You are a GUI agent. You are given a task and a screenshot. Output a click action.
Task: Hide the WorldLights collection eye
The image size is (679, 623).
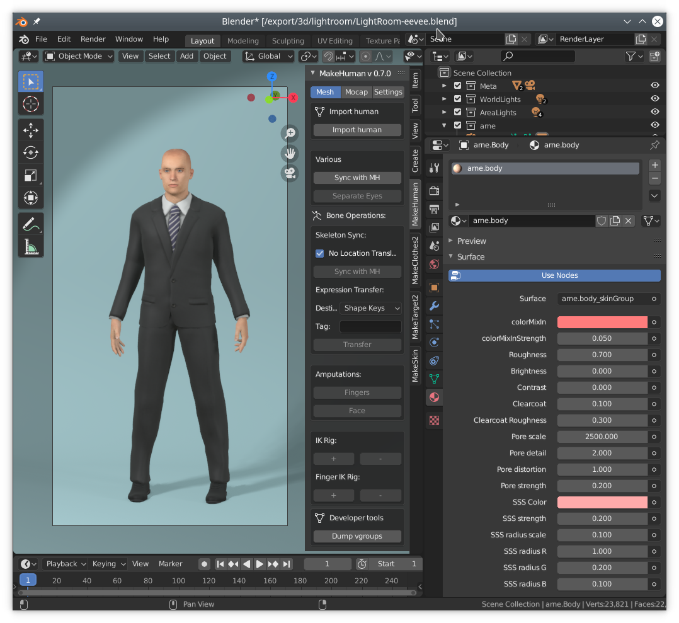(655, 98)
